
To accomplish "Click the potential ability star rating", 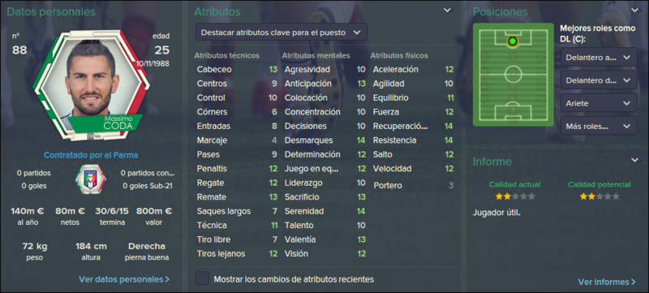I will pos(600,196).
